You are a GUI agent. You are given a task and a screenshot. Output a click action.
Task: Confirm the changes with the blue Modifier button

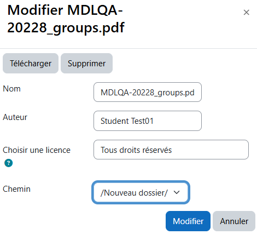coord(188,221)
